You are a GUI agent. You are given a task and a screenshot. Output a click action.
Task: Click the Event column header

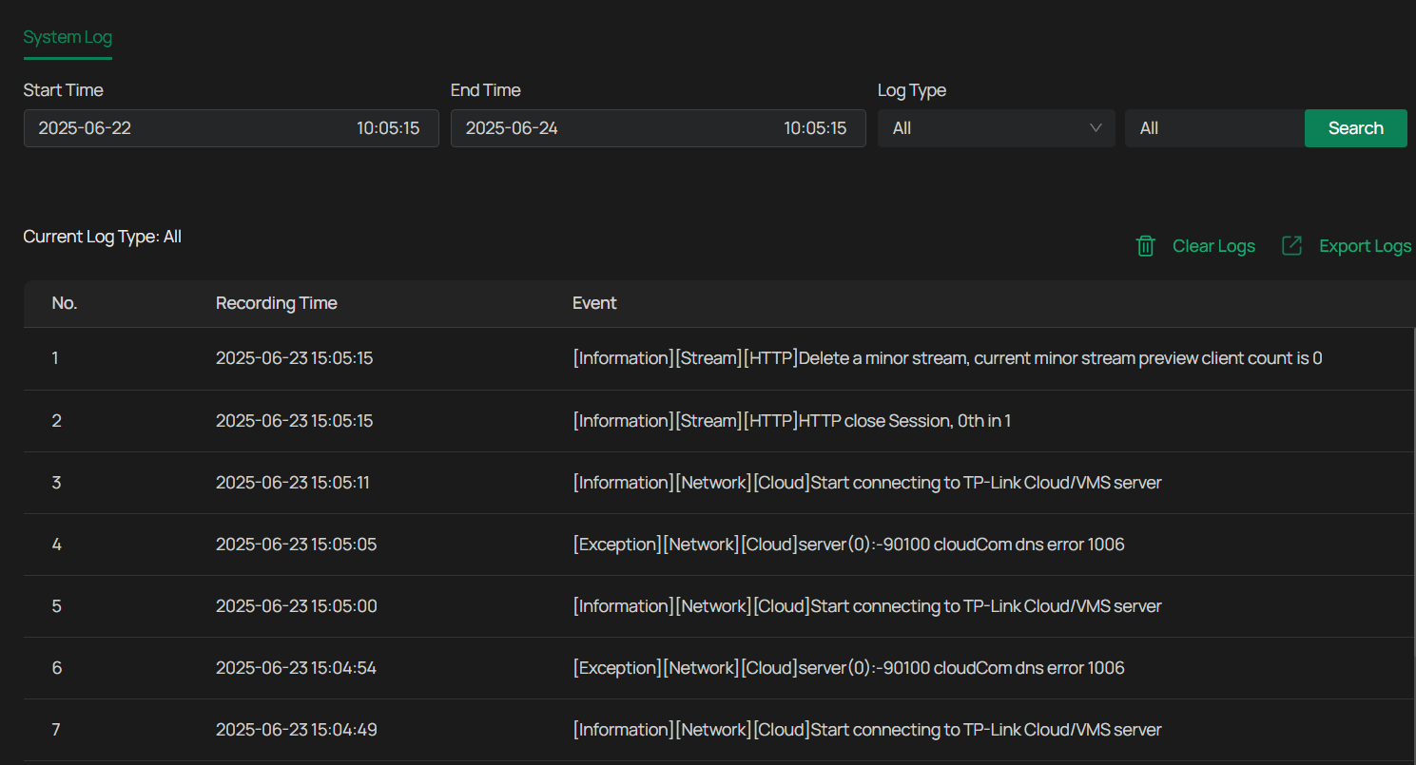click(594, 303)
